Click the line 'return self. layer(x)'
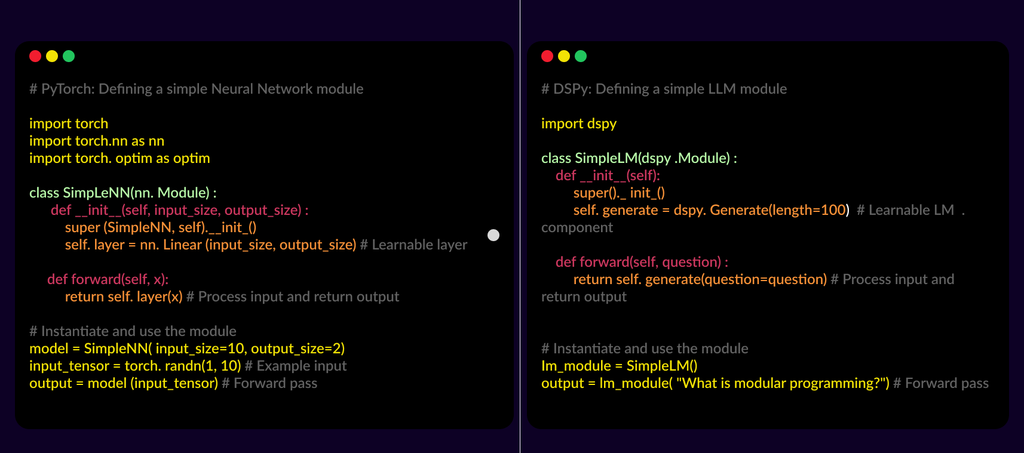The width and height of the screenshot is (1024, 453). point(124,297)
